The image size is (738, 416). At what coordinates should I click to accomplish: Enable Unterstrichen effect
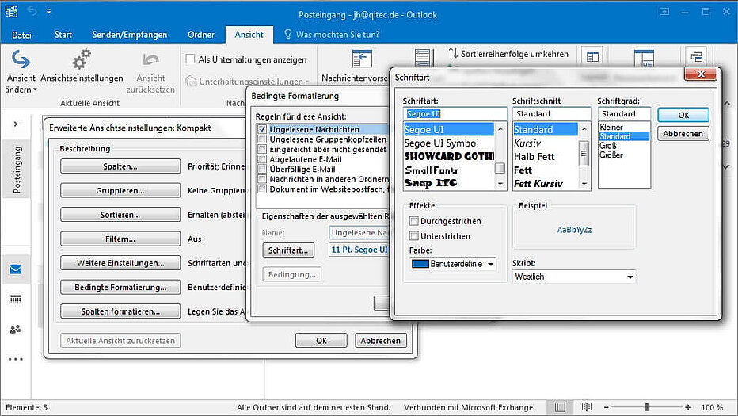click(413, 235)
